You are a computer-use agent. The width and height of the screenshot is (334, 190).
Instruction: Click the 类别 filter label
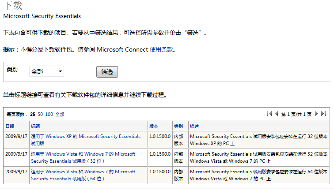[x=12, y=70]
